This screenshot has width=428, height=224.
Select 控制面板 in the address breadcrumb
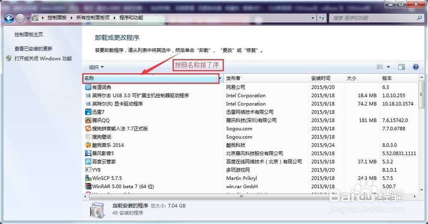(x=57, y=18)
